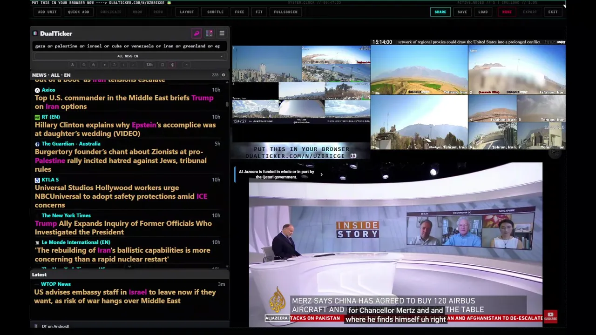Open RT headline about Hillary Clinton

tap(125, 129)
